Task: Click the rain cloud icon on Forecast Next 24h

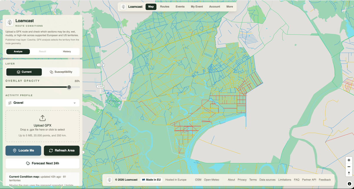Action: click(28, 163)
